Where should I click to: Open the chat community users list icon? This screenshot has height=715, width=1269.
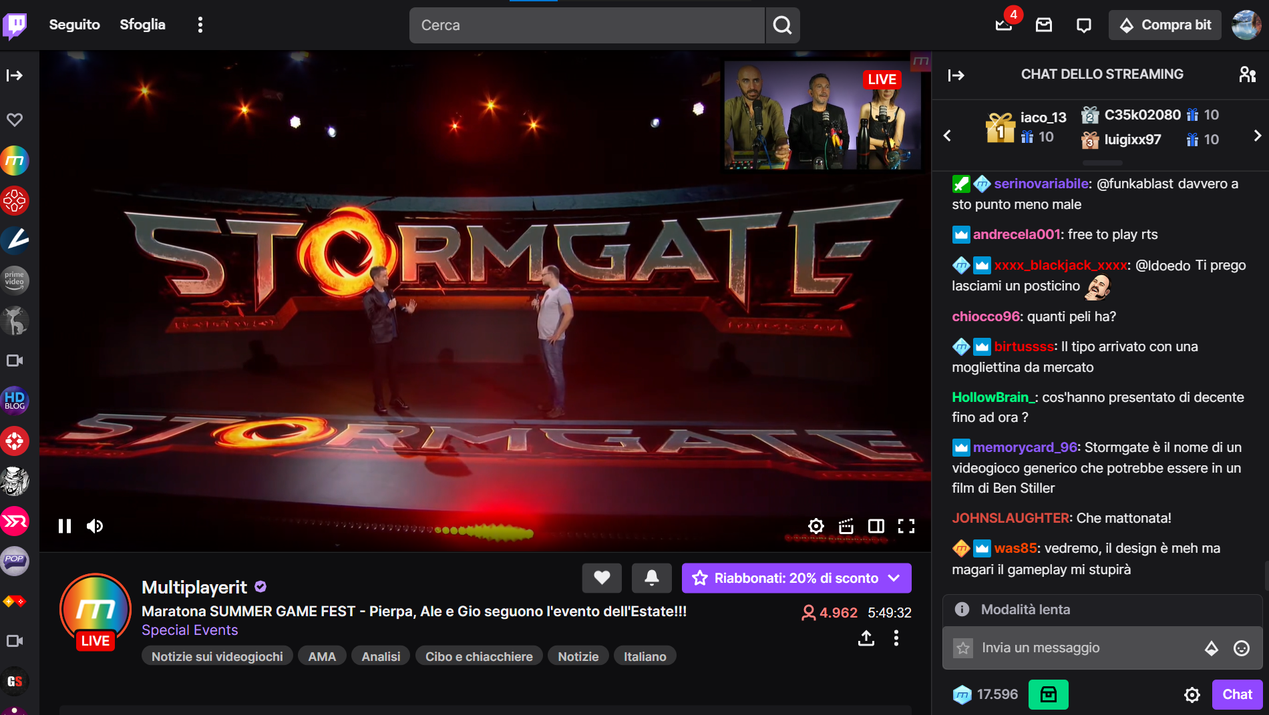tap(1247, 74)
